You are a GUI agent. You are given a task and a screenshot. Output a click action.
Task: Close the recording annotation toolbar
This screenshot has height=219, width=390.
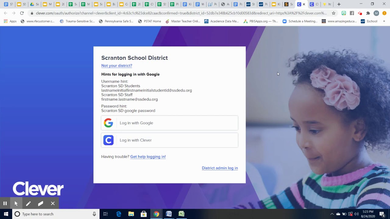pyautogui.click(x=53, y=203)
